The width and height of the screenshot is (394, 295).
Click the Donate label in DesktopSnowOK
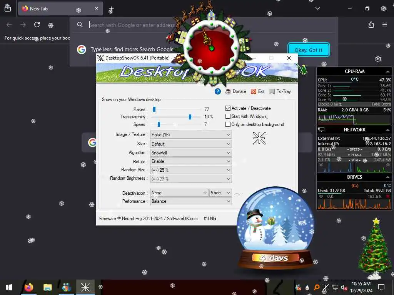239,91
